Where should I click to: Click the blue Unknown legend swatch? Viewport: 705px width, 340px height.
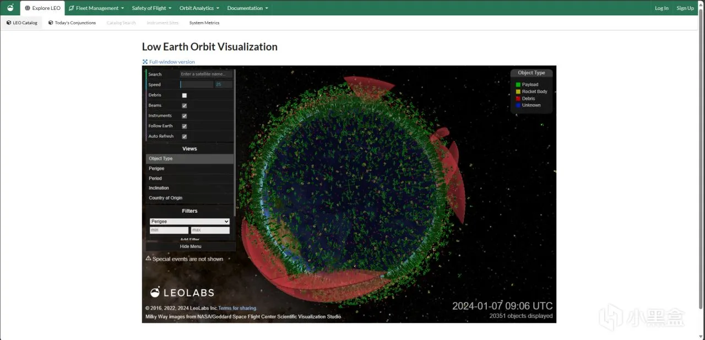click(518, 105)
